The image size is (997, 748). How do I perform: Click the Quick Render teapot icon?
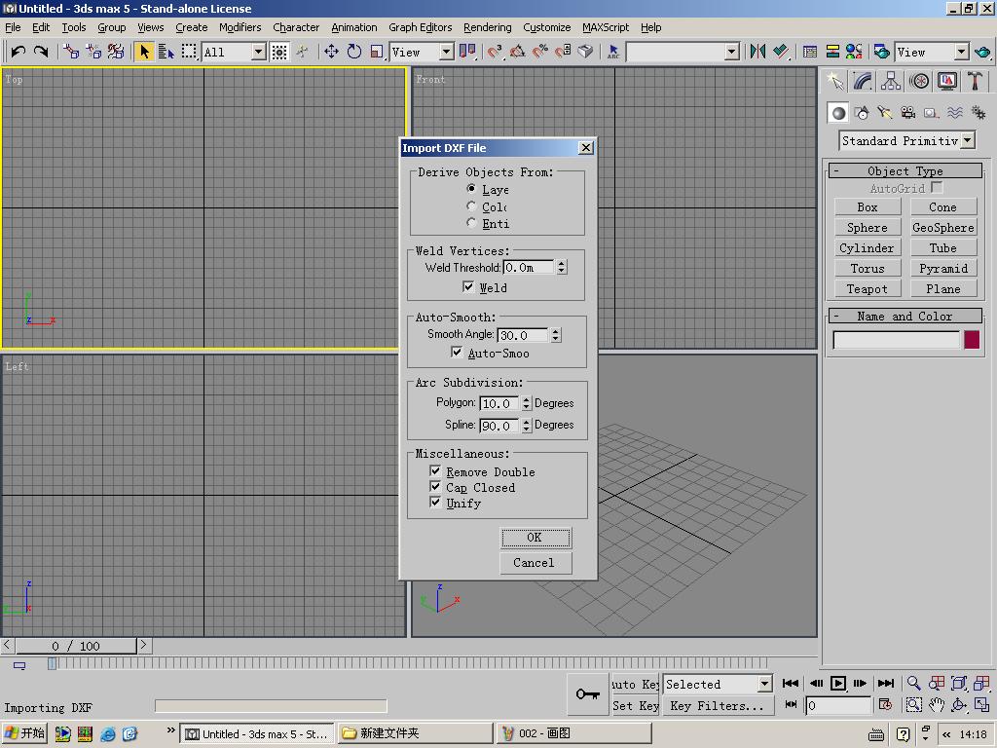[982, 52]
